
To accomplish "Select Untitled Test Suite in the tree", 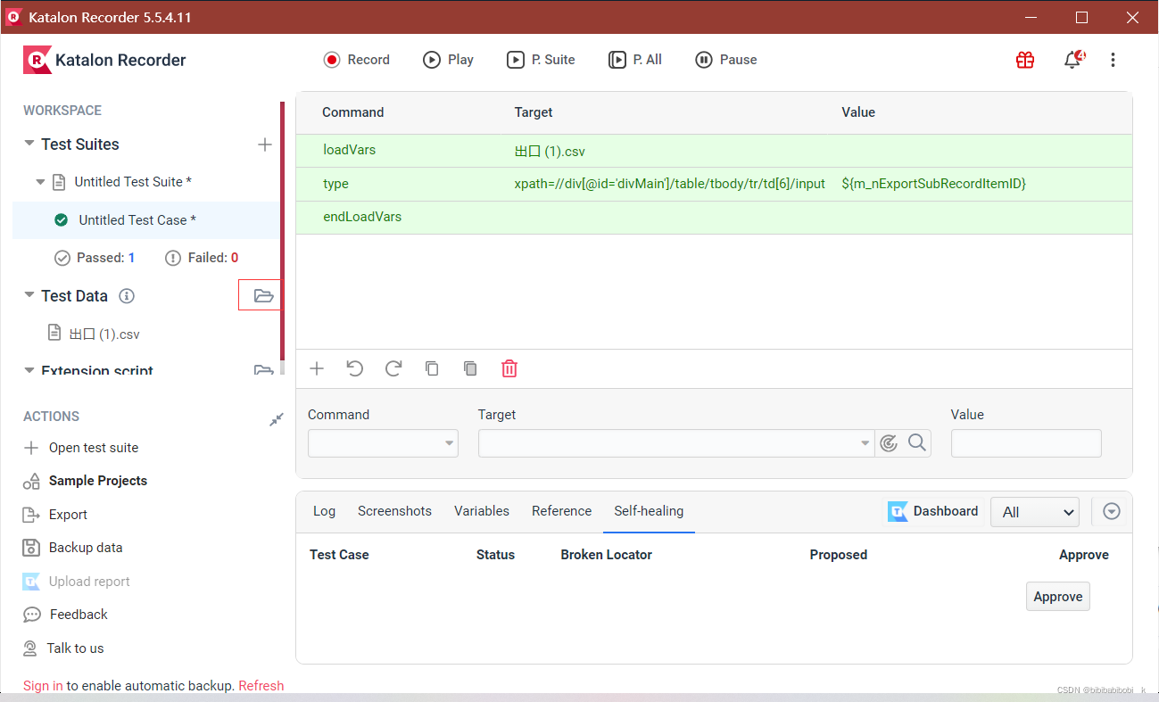I will 133,182.
